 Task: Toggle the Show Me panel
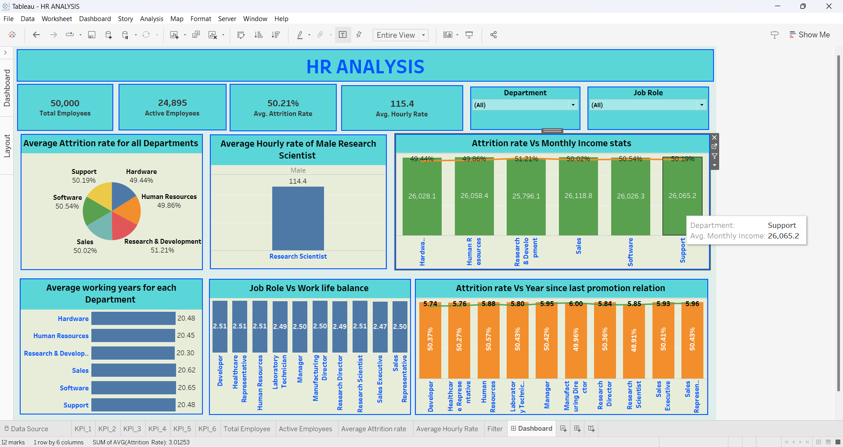pos(809,35)
